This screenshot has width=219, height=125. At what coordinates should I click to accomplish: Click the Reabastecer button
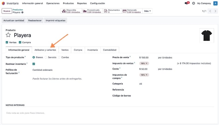35,20
